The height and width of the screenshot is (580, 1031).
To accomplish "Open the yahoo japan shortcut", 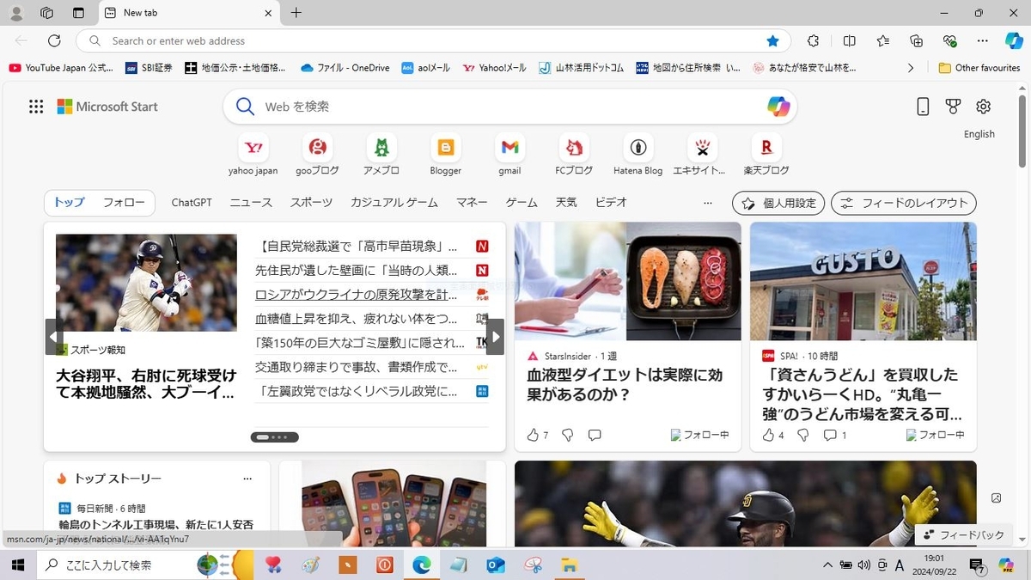I will (253, 155).
